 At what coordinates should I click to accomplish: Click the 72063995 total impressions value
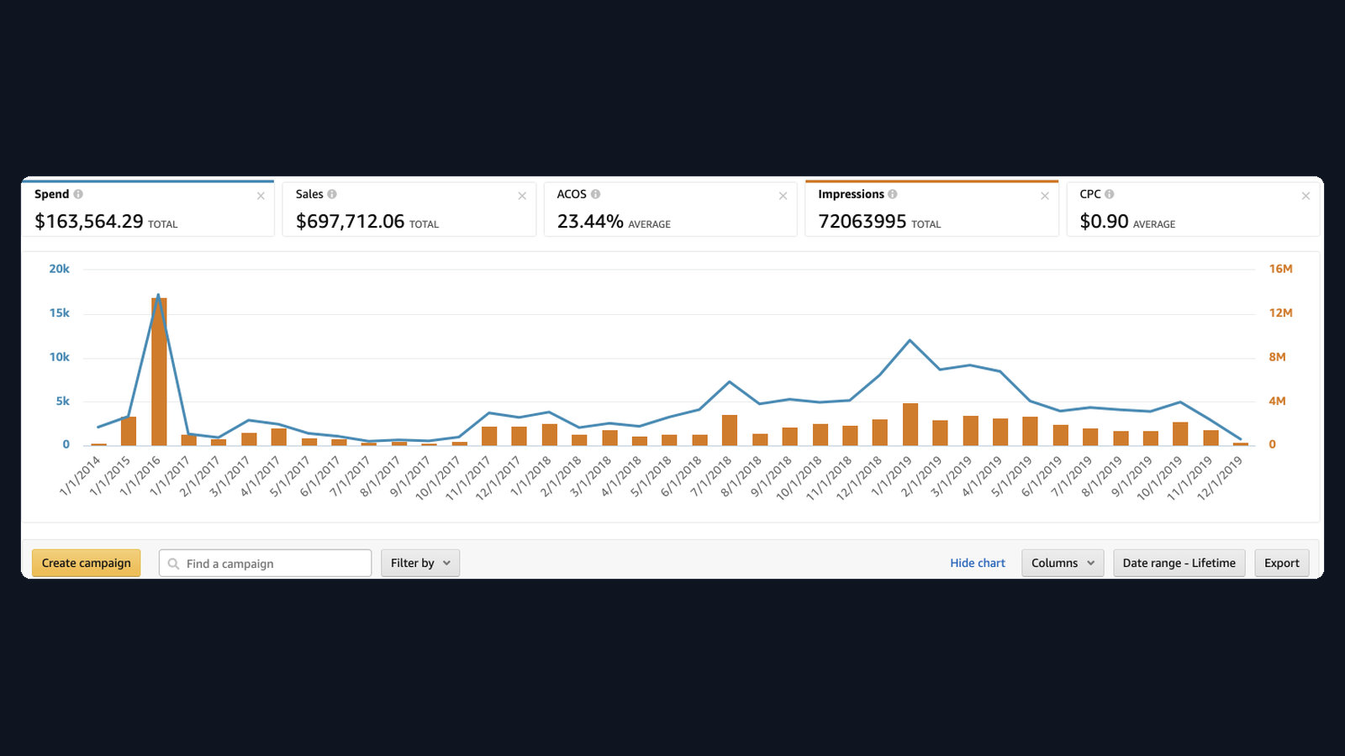pos(862,222)
